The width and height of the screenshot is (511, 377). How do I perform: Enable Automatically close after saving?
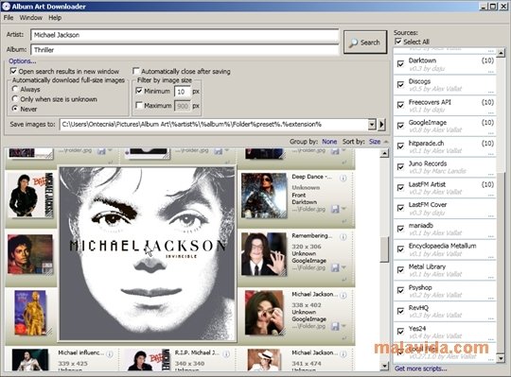tap(136, 71)
